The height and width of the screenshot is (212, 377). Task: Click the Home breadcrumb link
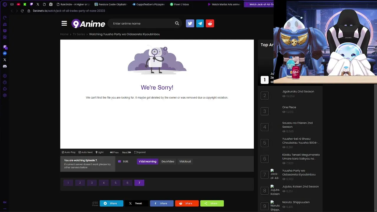[64, 34]
